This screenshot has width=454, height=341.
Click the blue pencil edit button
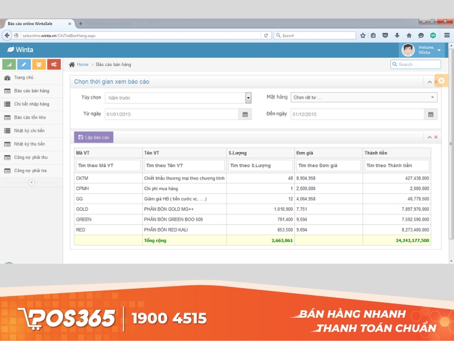pyautogui.click(x=24, y=64)
